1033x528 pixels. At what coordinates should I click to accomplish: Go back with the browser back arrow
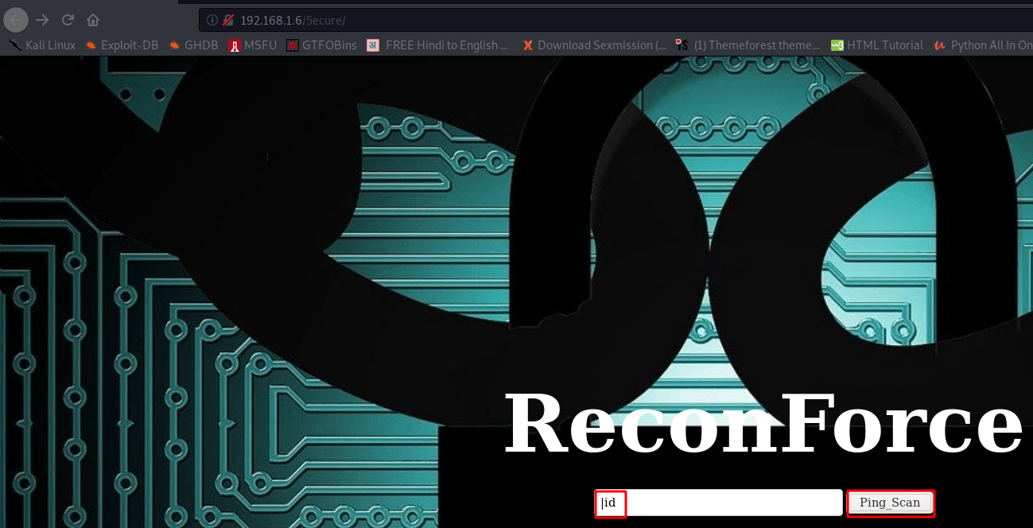tap(16, 20)
